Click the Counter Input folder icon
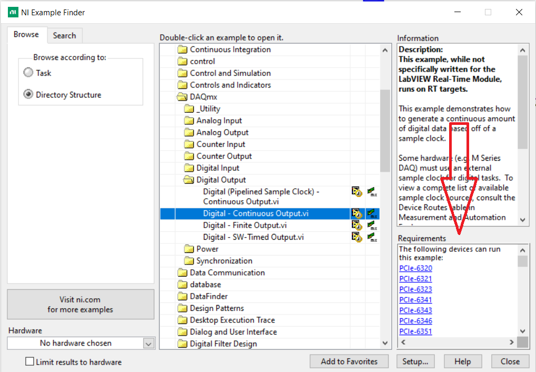 [x=189, y=144]
